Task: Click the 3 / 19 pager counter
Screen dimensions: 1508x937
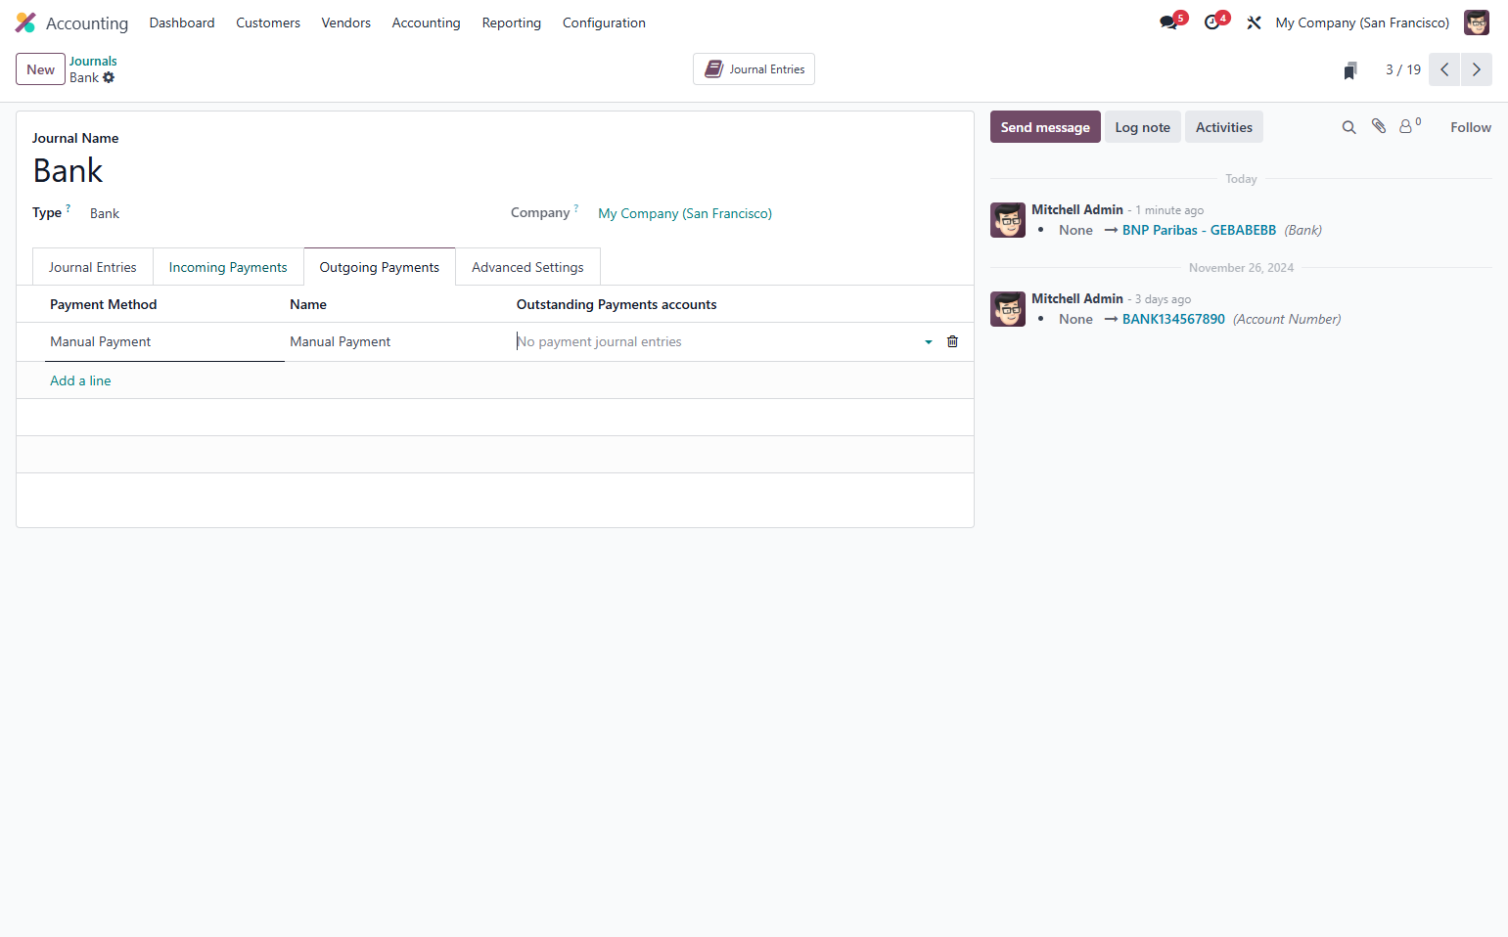Action: click(x=1403, y=69)
